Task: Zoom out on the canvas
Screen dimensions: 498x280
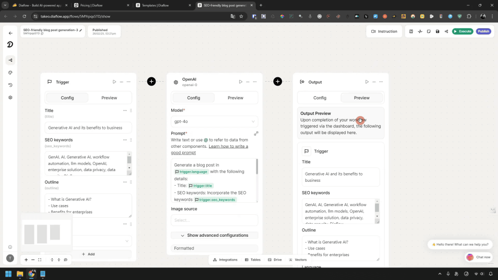Action: coord(33,260)
